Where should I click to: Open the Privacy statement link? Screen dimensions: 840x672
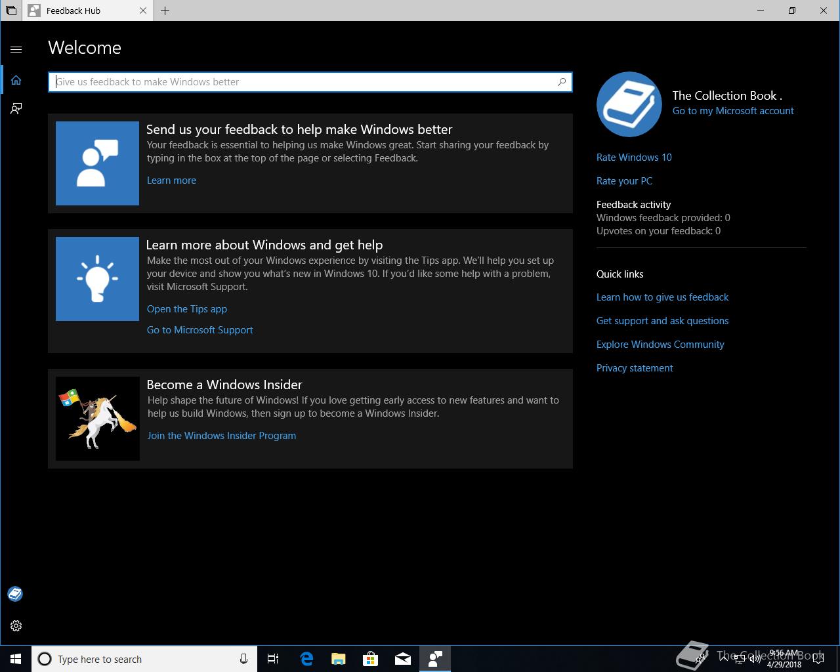click(x=635, y=368)
